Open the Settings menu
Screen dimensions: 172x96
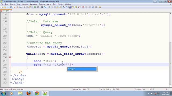[x=42, y=4]
